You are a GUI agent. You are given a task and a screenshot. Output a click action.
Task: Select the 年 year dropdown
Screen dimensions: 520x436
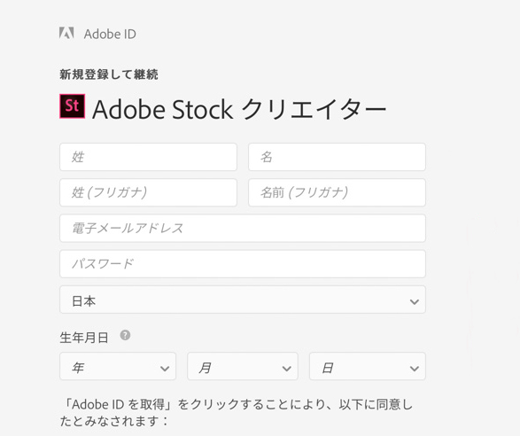(x=118, y=366)
